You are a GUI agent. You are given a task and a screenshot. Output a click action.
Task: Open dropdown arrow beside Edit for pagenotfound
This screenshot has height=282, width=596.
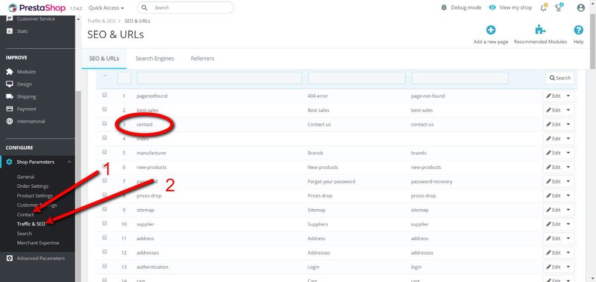point(569,96)
